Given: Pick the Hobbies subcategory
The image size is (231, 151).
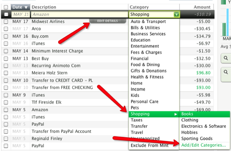Looking at the screenshot, I should 189,132.
